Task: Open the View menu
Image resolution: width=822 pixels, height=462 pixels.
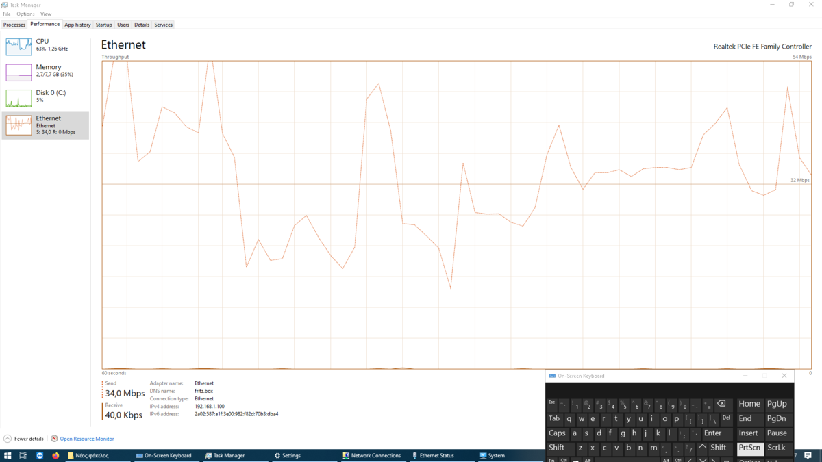Action: coord(45,14)
